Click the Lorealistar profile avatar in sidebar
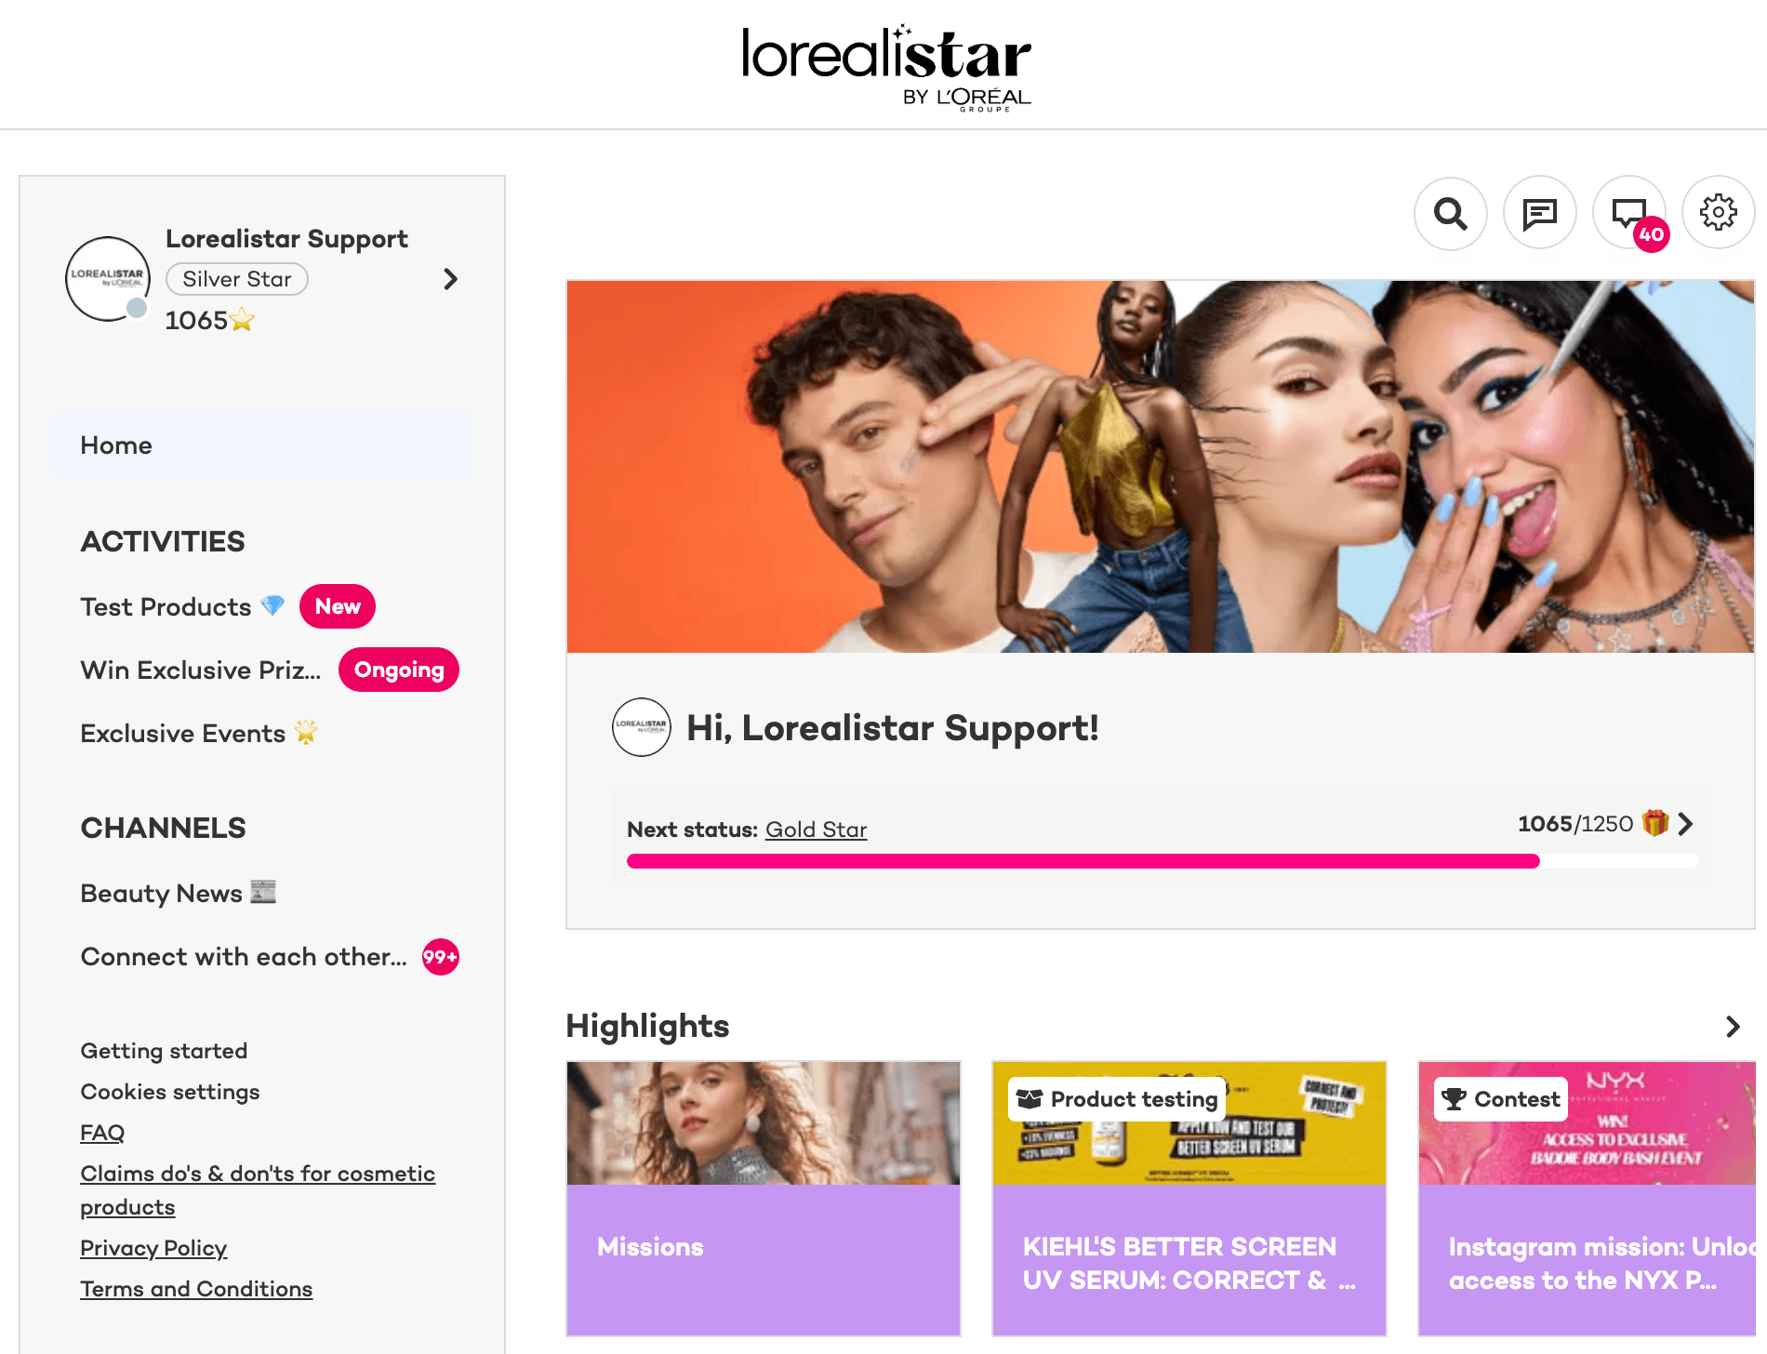This screenshot has width=1767, height=1354. [x=108, y=279]
